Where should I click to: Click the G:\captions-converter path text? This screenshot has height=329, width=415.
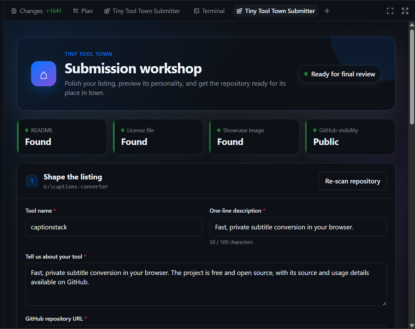(x=76, y=187)
